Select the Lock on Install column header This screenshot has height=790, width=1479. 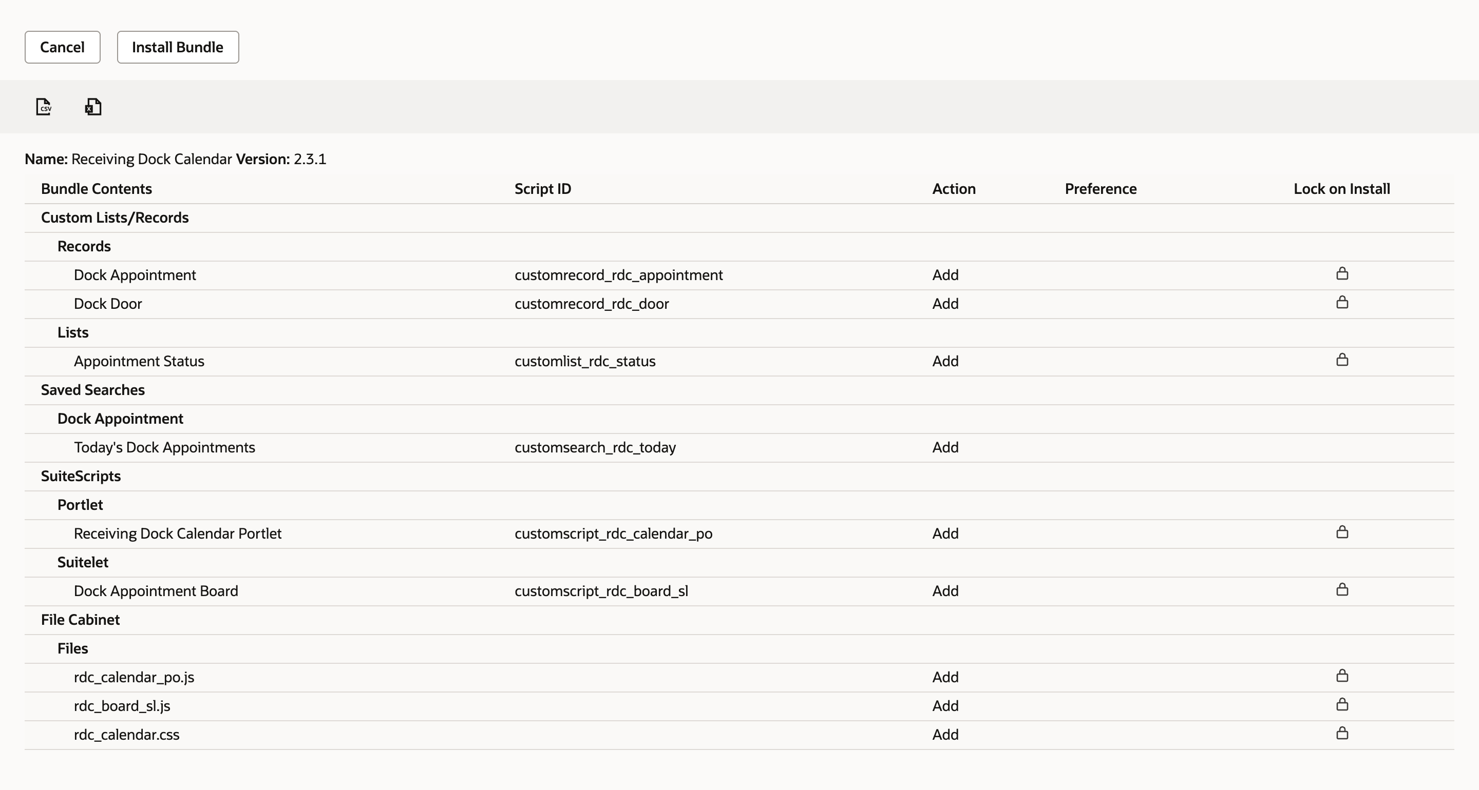point(1342,189)
